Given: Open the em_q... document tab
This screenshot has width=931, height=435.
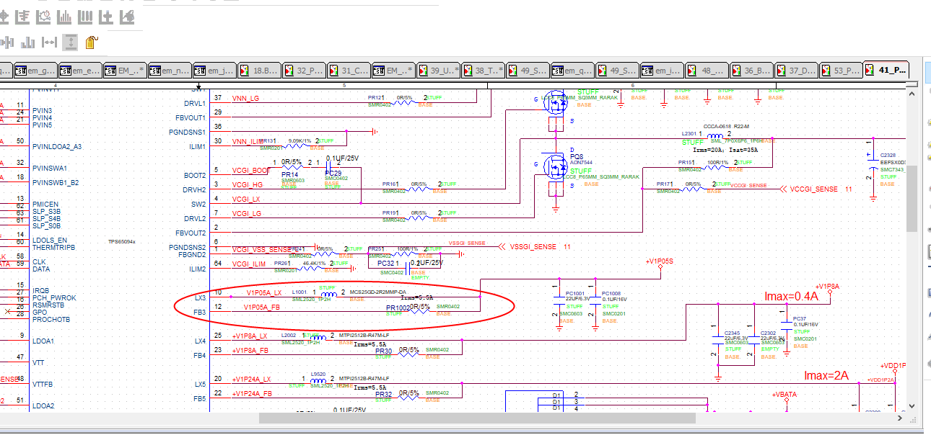Looking at the screenshot, I should [572, 71].
